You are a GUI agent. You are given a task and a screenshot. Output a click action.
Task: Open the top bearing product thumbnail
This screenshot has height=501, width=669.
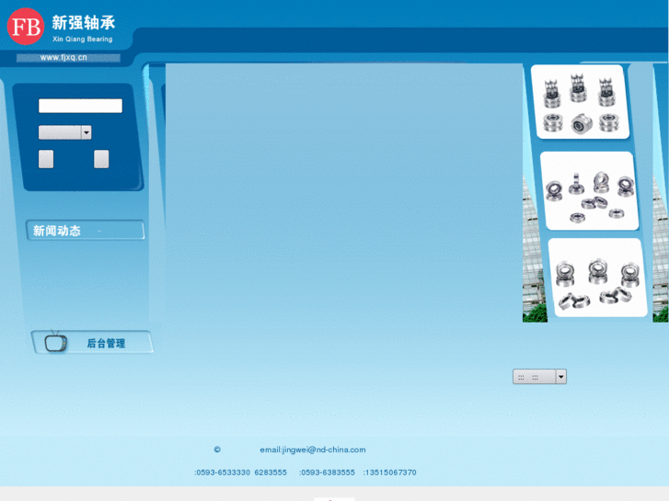coord(581,102)
